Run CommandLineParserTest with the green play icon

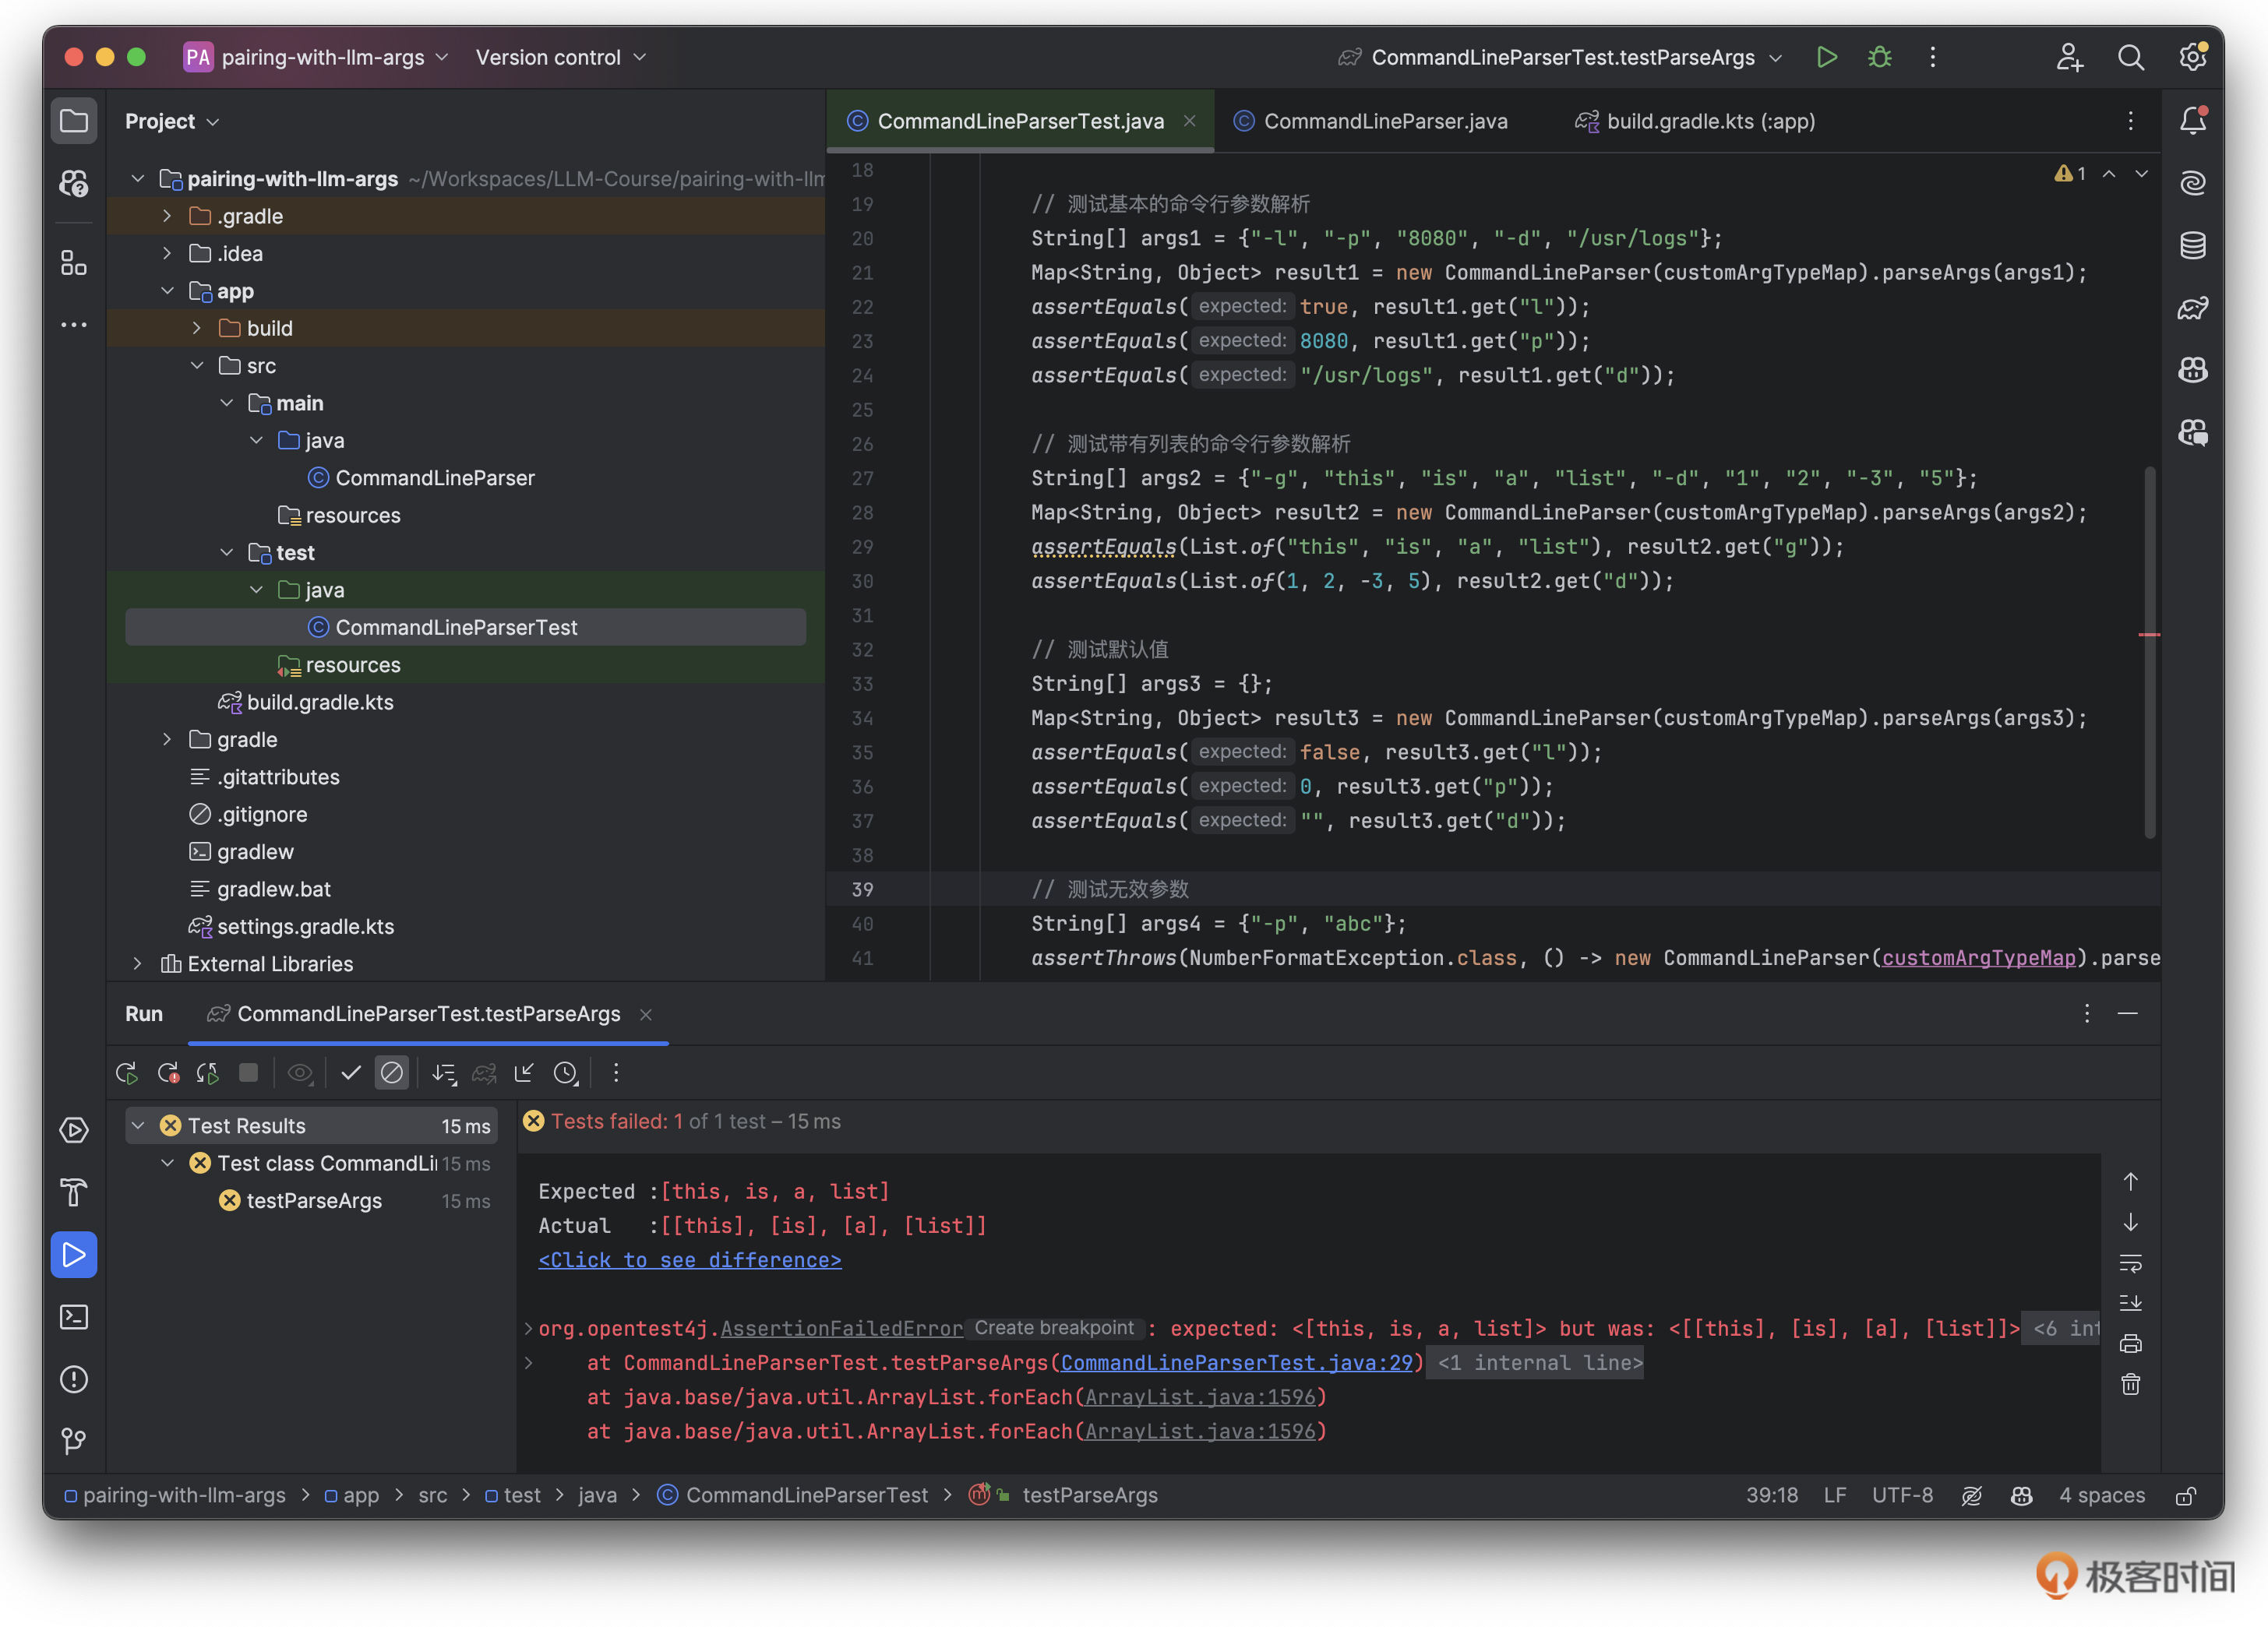(1826, 57)
